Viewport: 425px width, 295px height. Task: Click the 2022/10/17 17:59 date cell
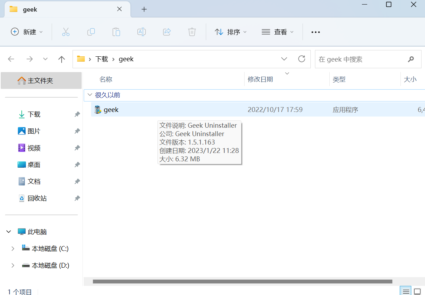tap(275, 110)
